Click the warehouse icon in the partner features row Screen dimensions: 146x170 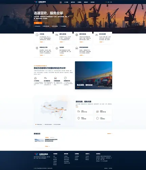point(55,78)
